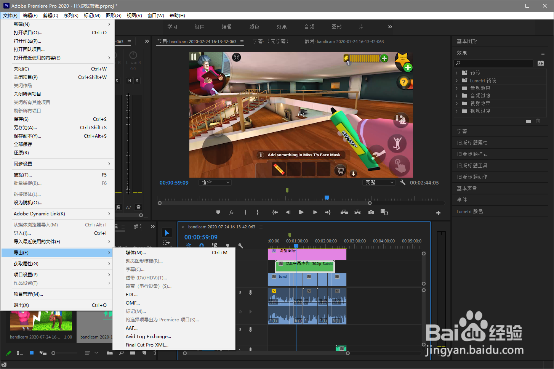554x369 pixels.
Task: Open playback resolution dropdown showing 完整
Action: pyautogui.click(x=379, y=183)
